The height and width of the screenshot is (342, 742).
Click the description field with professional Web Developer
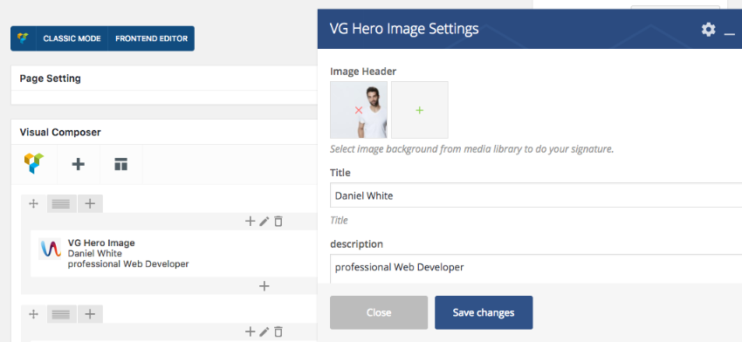tap(536, 269)
